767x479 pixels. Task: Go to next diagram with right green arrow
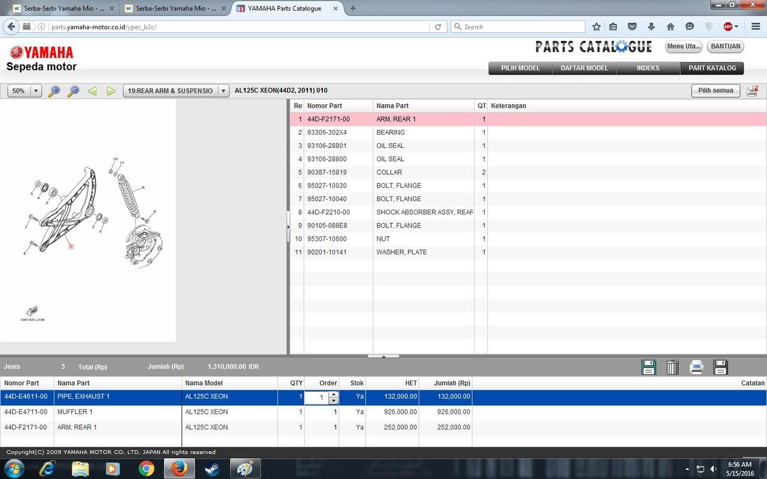(x=111, y=91)
